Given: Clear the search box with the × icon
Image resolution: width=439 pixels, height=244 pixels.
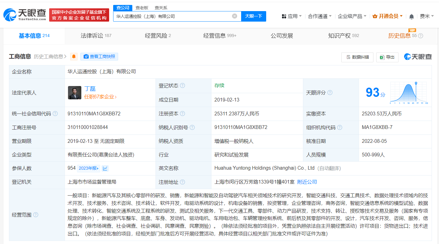Looking at the screenshot, I should pyautogui.click(x=234, y=16).
